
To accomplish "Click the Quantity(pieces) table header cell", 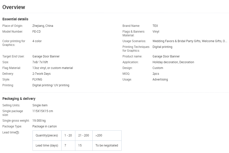I will [47, 135].
